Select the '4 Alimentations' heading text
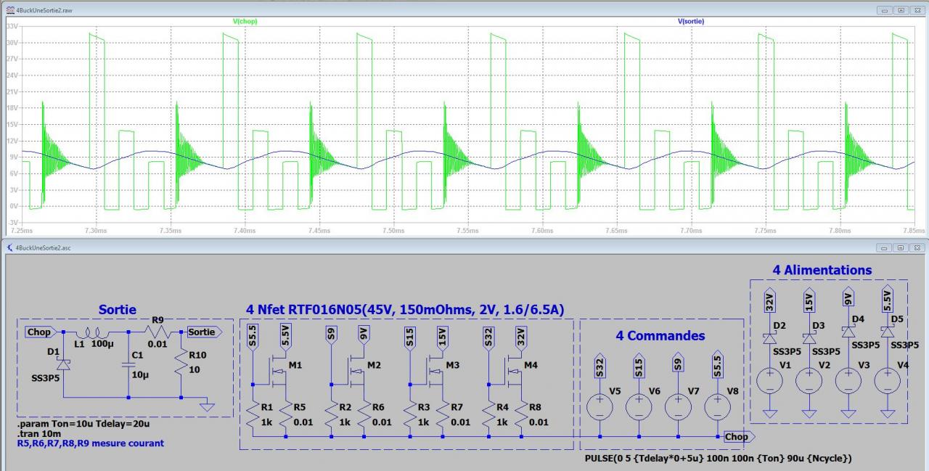929x471 pixels. [x=822, y=270]
